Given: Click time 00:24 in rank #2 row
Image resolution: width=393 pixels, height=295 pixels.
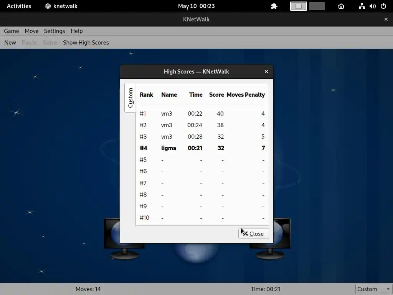Looking at the screenshot, I should point(195,125).
